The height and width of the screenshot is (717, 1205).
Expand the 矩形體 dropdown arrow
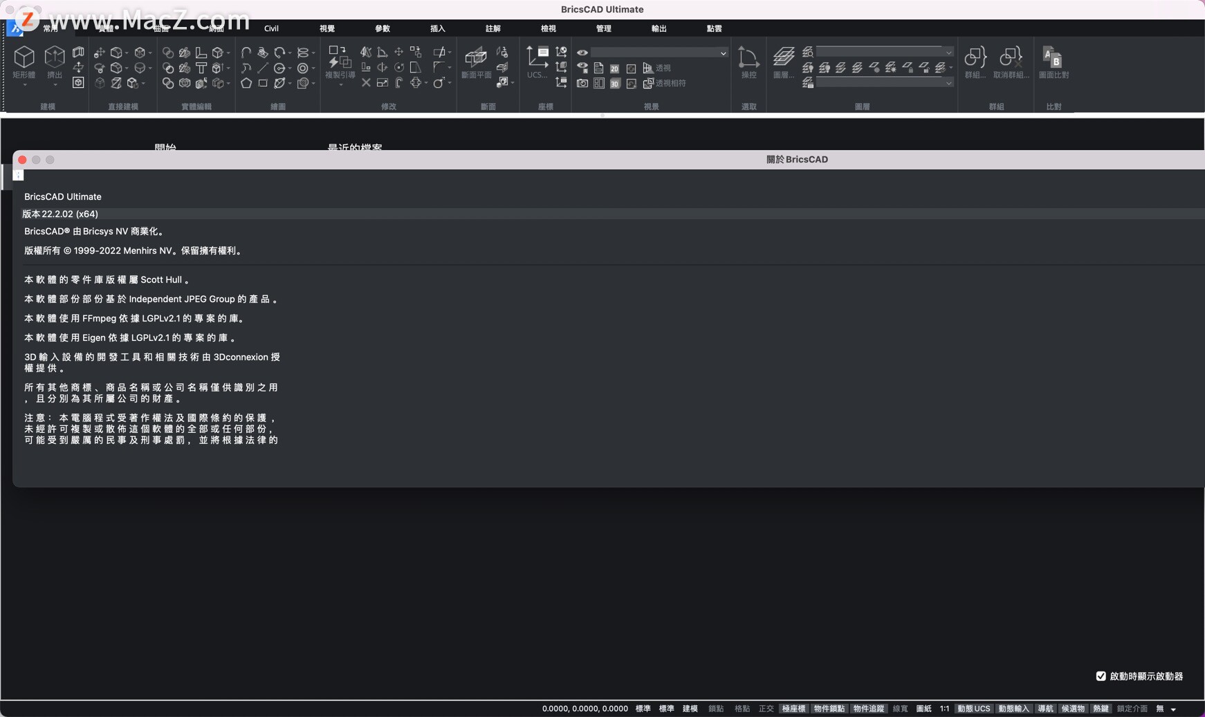coord(24,85)
